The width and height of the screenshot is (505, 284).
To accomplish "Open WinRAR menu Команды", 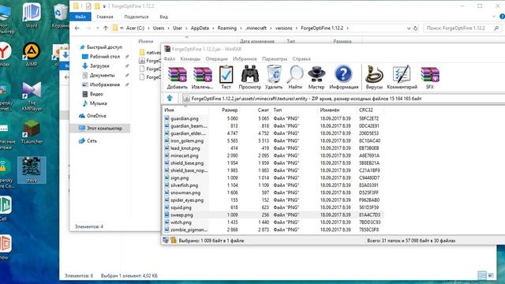I will [x=190, y=59].
